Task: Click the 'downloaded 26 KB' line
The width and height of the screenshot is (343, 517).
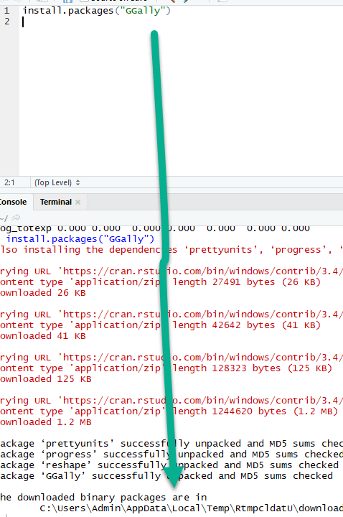Action: coord(43,293)
